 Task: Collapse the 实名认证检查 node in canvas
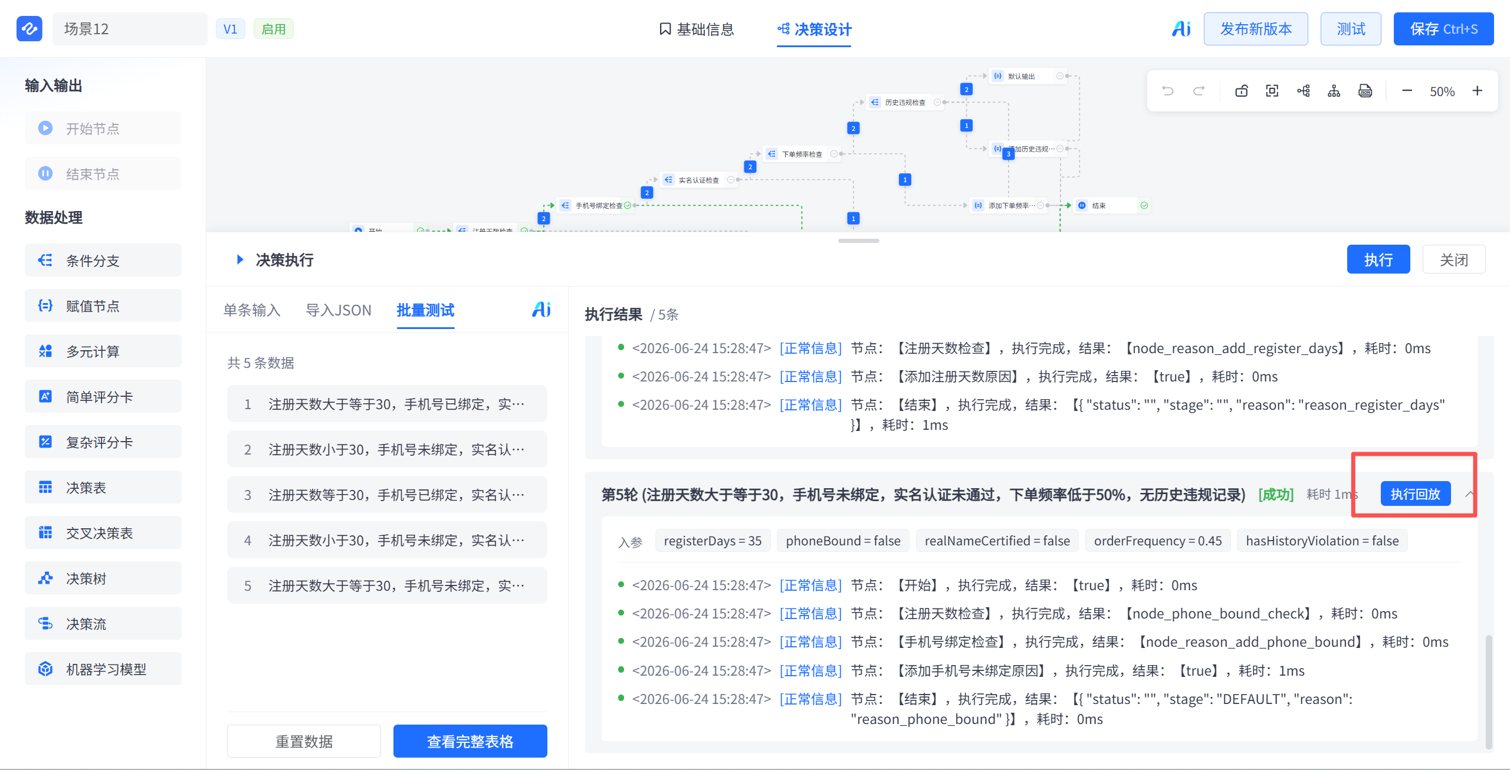click(x=730, y=180)
